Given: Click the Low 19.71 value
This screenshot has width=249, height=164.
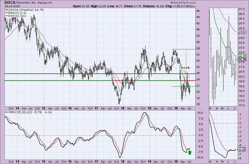Looking at the screenshot, I should (115, 6).
